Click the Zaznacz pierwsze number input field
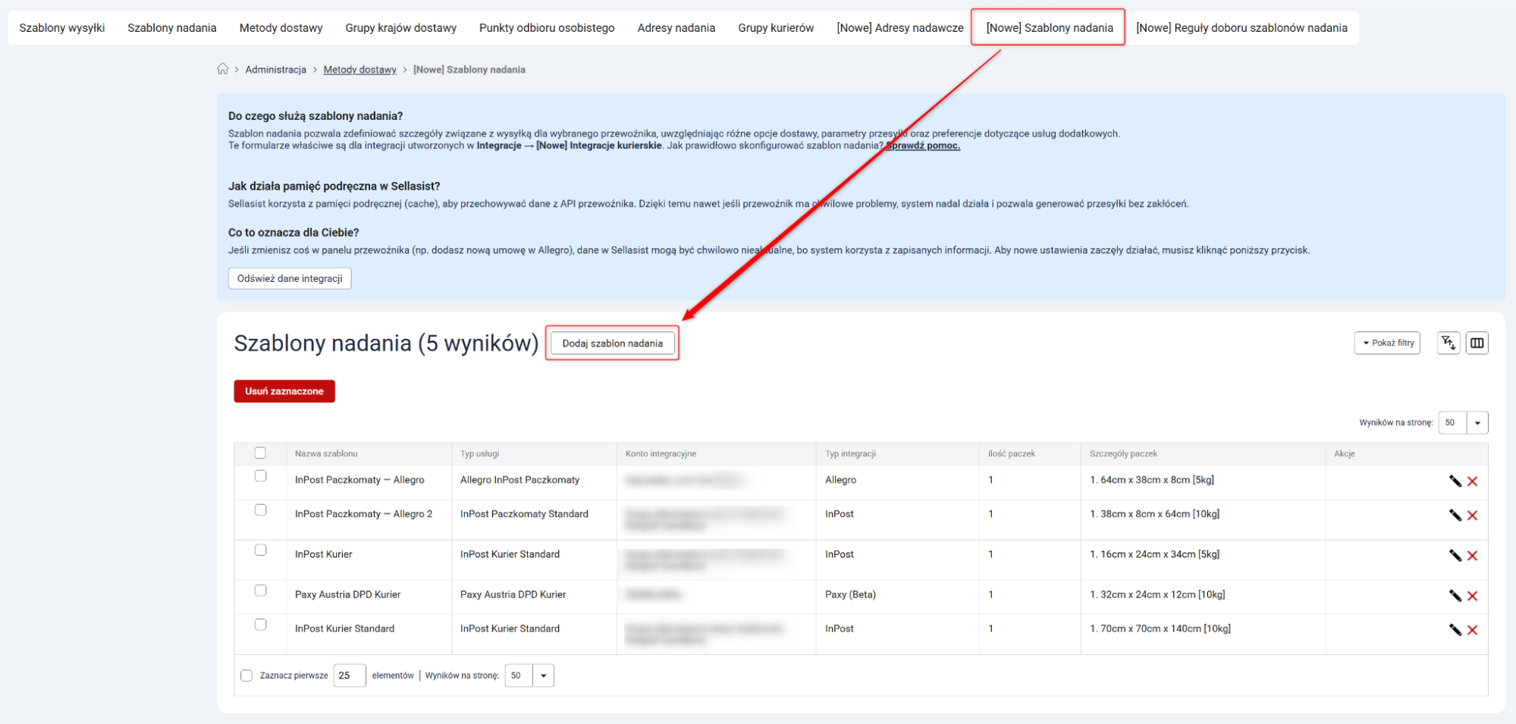 pos(349,675)
